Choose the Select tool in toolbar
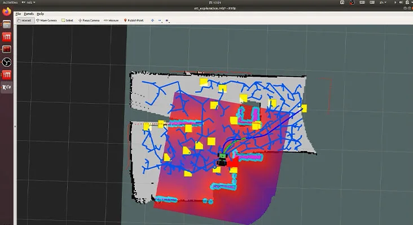Image resolution: width=413 pixels, height=225 pixels. (x=68, y=20)
